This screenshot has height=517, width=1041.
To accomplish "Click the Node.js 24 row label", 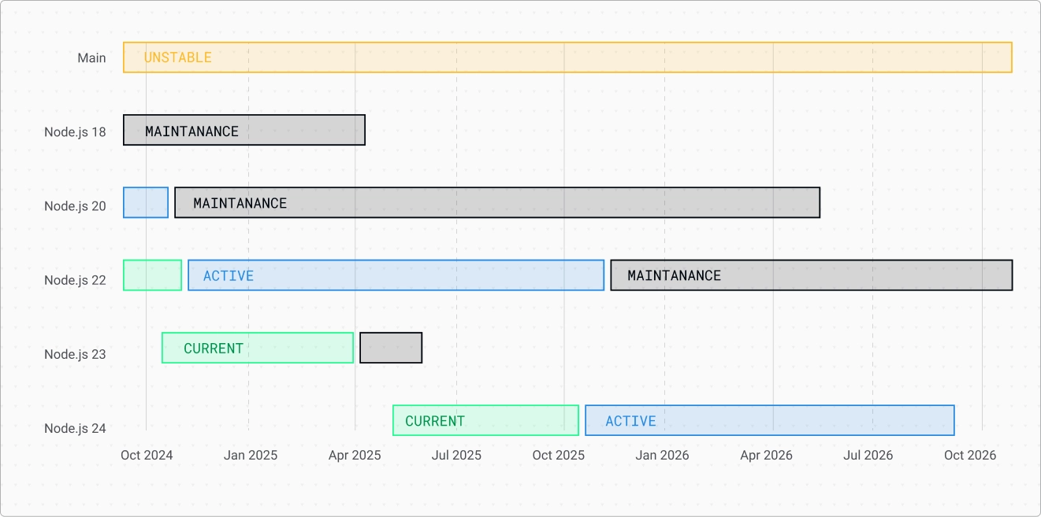I will pyautogui.click(x=75, y=429).
